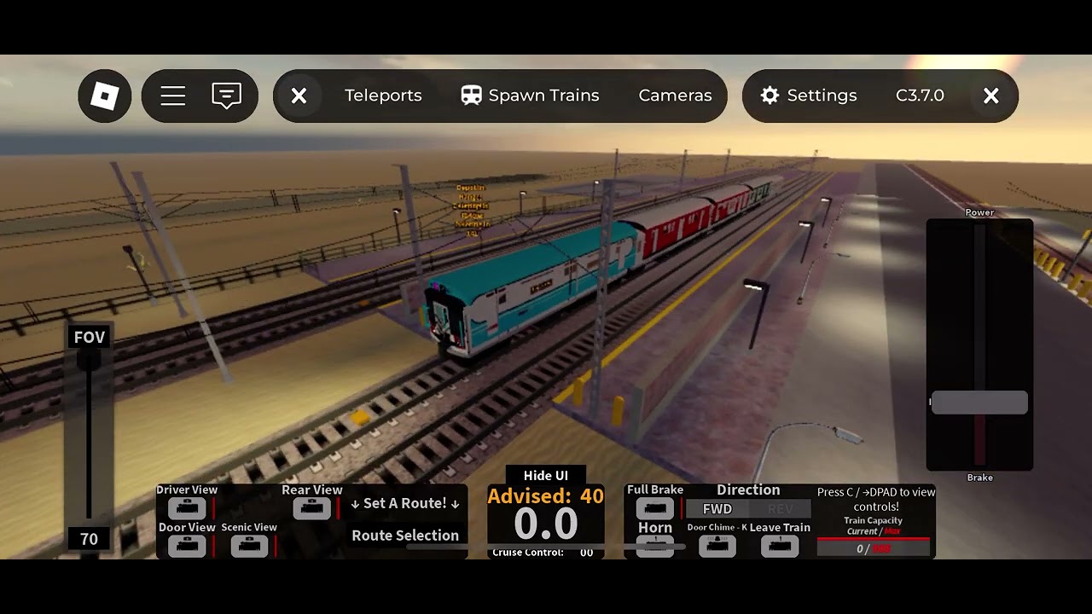The image size is (1092, 614).
Task: Click the FOV slider knob
Action: coord(89,358)
